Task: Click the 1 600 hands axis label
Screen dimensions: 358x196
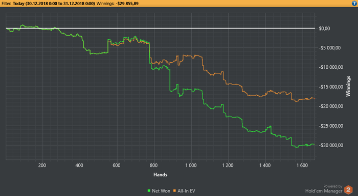Action: click(x=302, y=165)
